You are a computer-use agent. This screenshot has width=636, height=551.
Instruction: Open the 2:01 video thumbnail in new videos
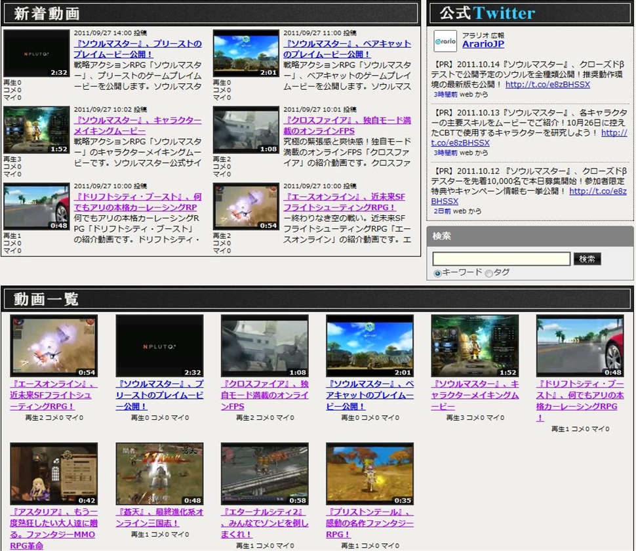(246, 53)
